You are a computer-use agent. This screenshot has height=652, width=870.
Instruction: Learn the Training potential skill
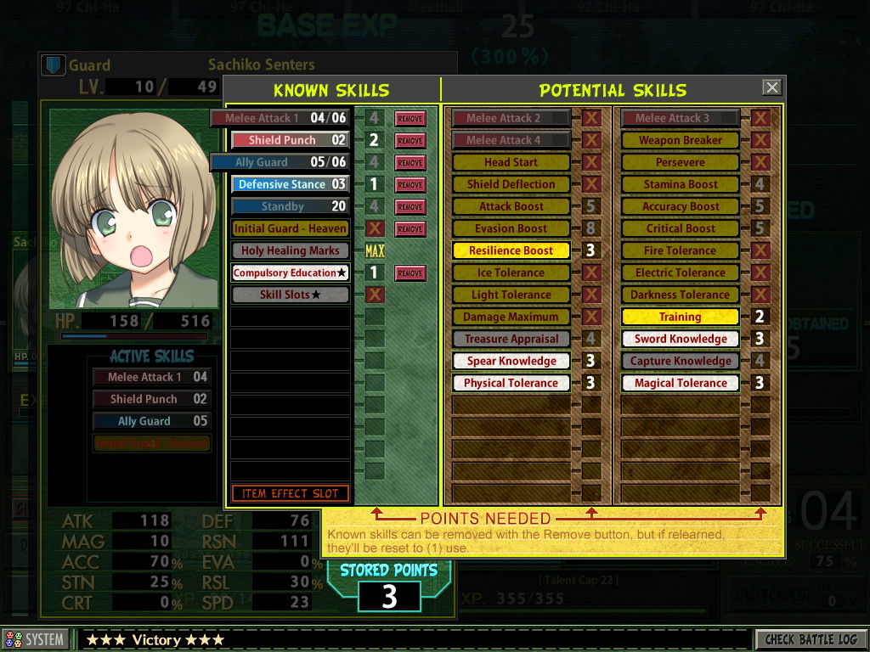tap(681, 317)
